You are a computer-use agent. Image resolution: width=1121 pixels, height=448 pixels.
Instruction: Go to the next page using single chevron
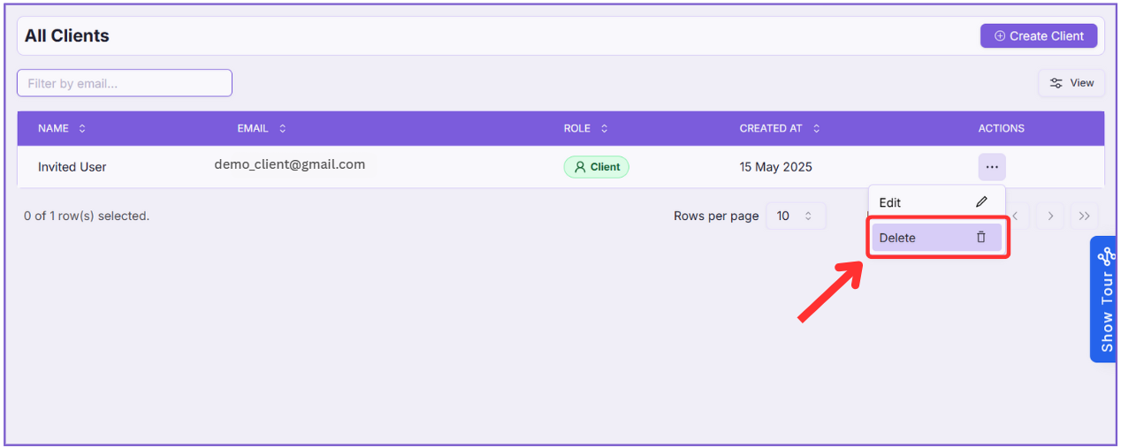pyautogui.click(x=1049, y=216)
